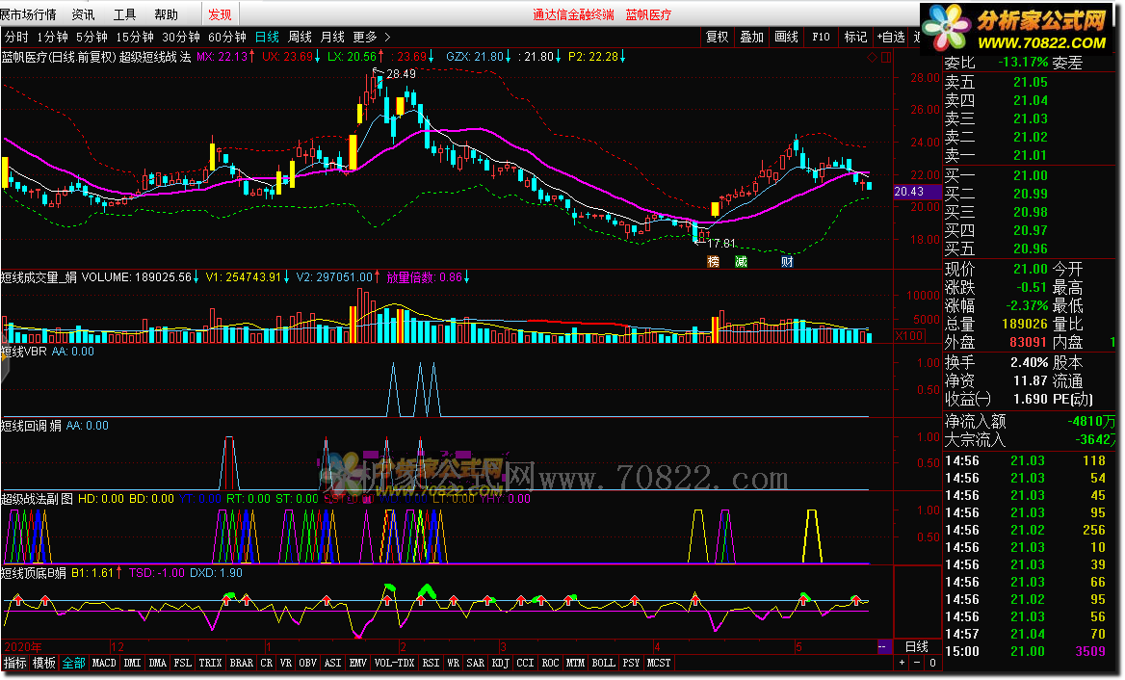Viewport: 1125px width, 680px height.
Task: Click the 17.81 low price label
Action: (721, 244)
